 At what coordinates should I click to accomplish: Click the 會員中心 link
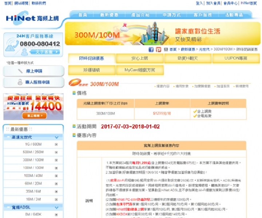[x=231, y=3]
